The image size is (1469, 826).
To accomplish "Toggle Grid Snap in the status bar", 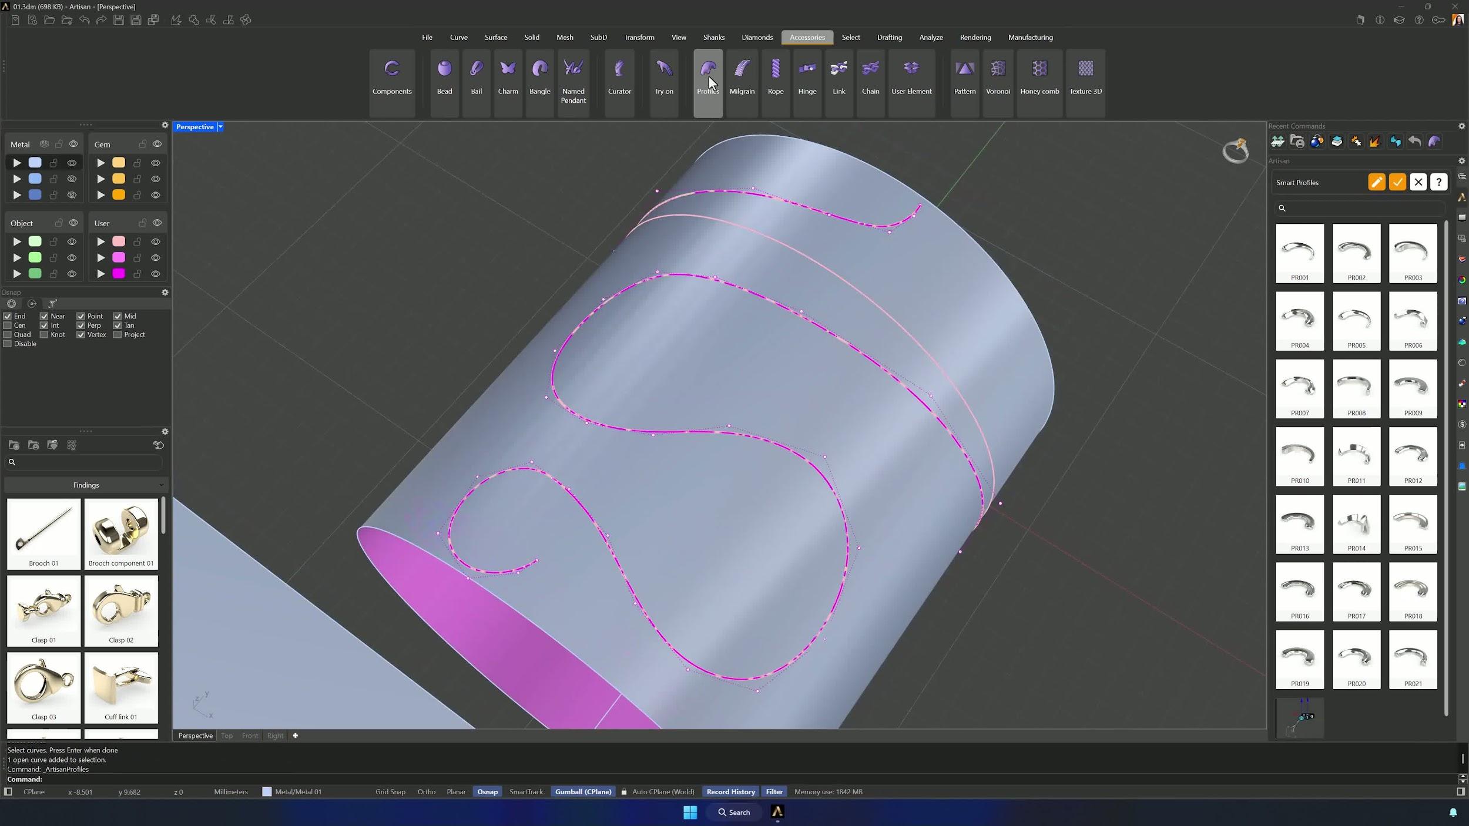I will [390, 792].
